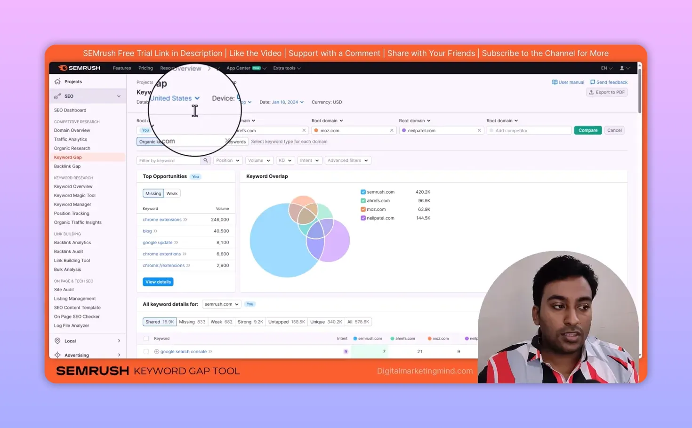Screen dimensions: 692x428
Task: Click the Add competitor field
Action: click(529, 130)
